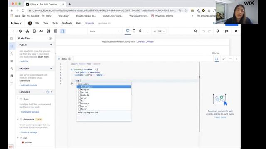Click the browser address bar
The height and width of the screenshot is (149, 266).
click(104, 10)
